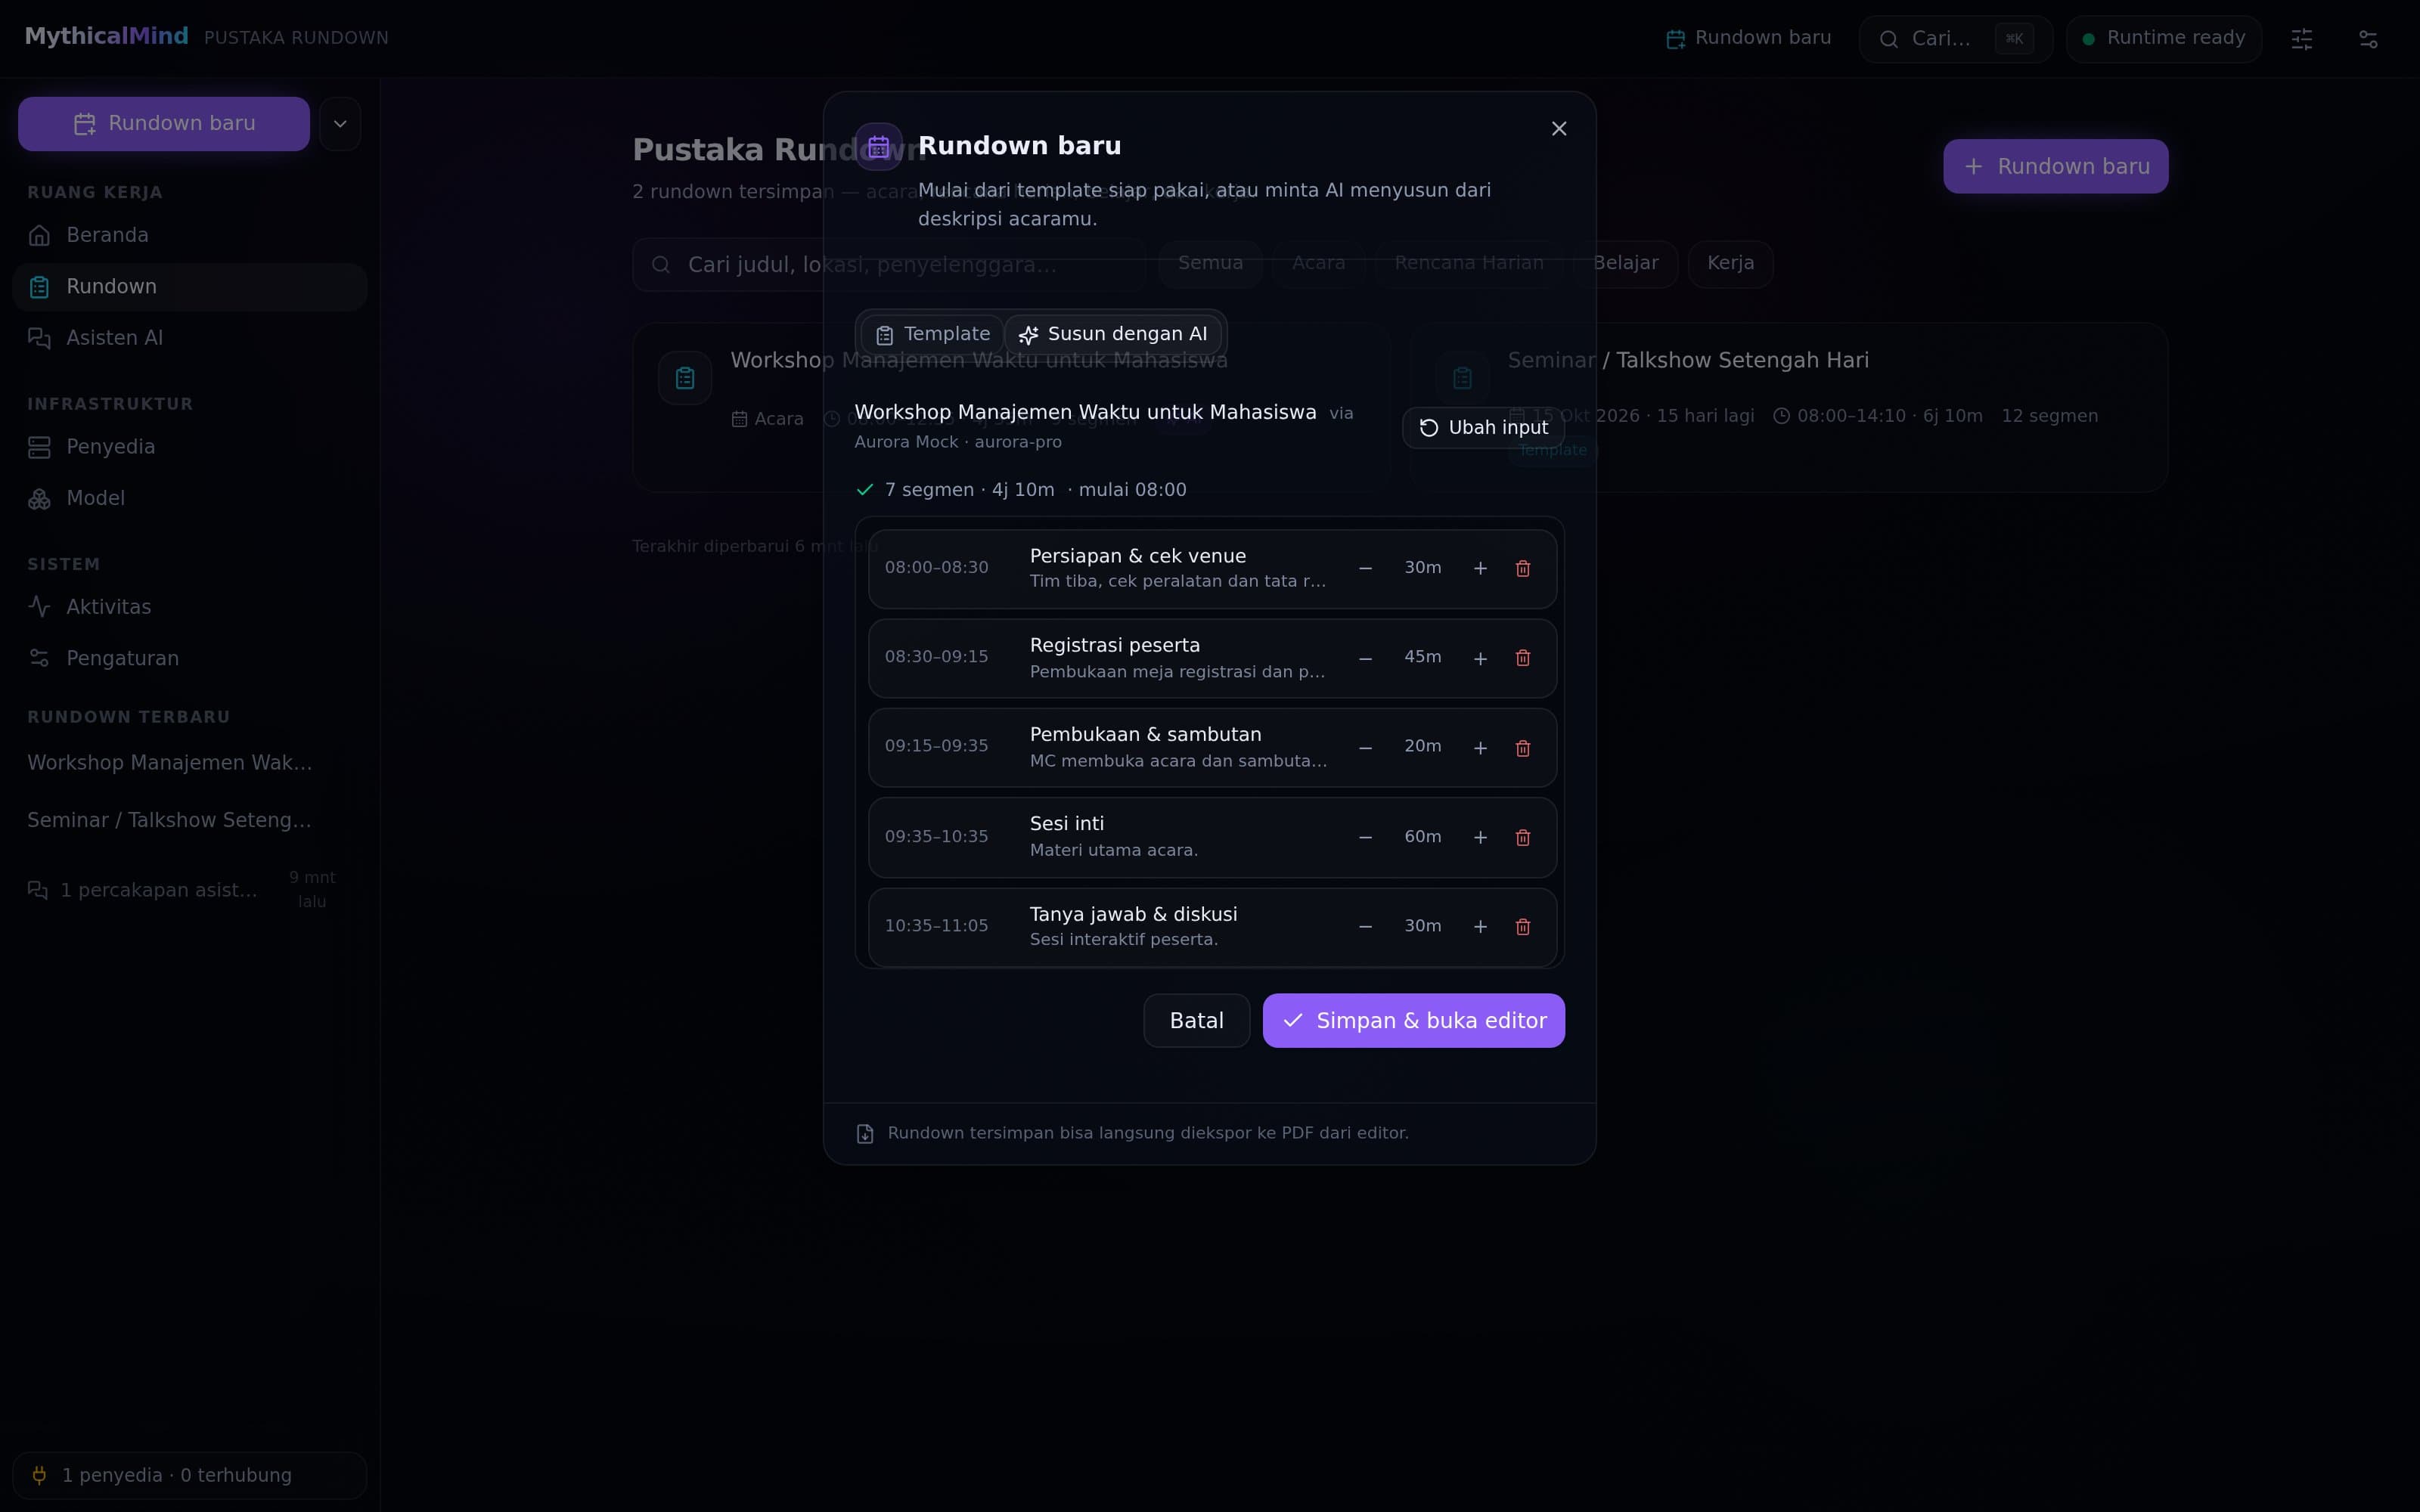2420x1512 pixels.
Task: Select the Rencana Harian filter chip
Action: coord(1469,263)
